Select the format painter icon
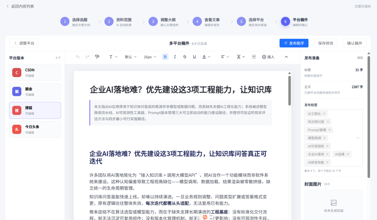The image size is (377, 220). coord(97,57)
